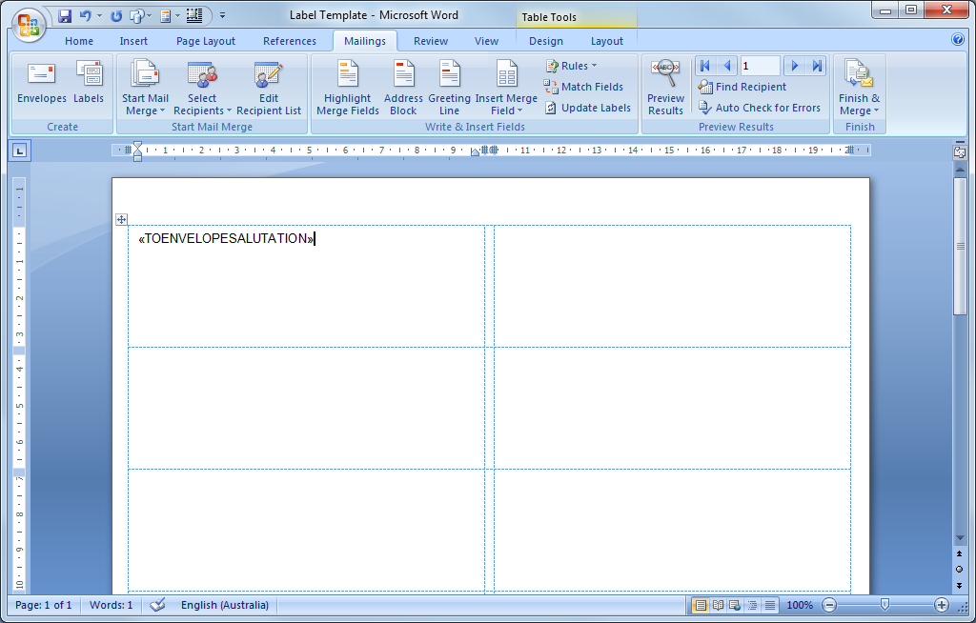Go to previous record
The width and height of the screenshot is (976, 623).
click(727, 66)
